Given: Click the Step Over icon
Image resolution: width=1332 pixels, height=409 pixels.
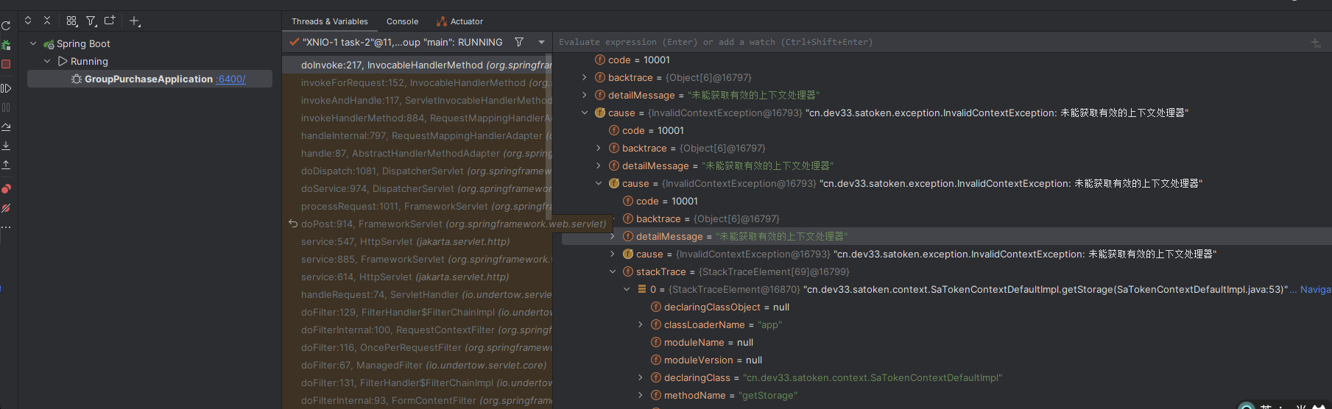Looking at the screenshot, I should coord(6,127).
